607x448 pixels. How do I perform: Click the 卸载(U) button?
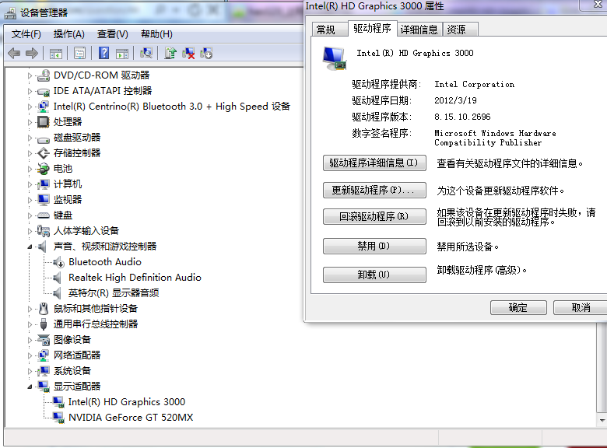coord(374,275)
